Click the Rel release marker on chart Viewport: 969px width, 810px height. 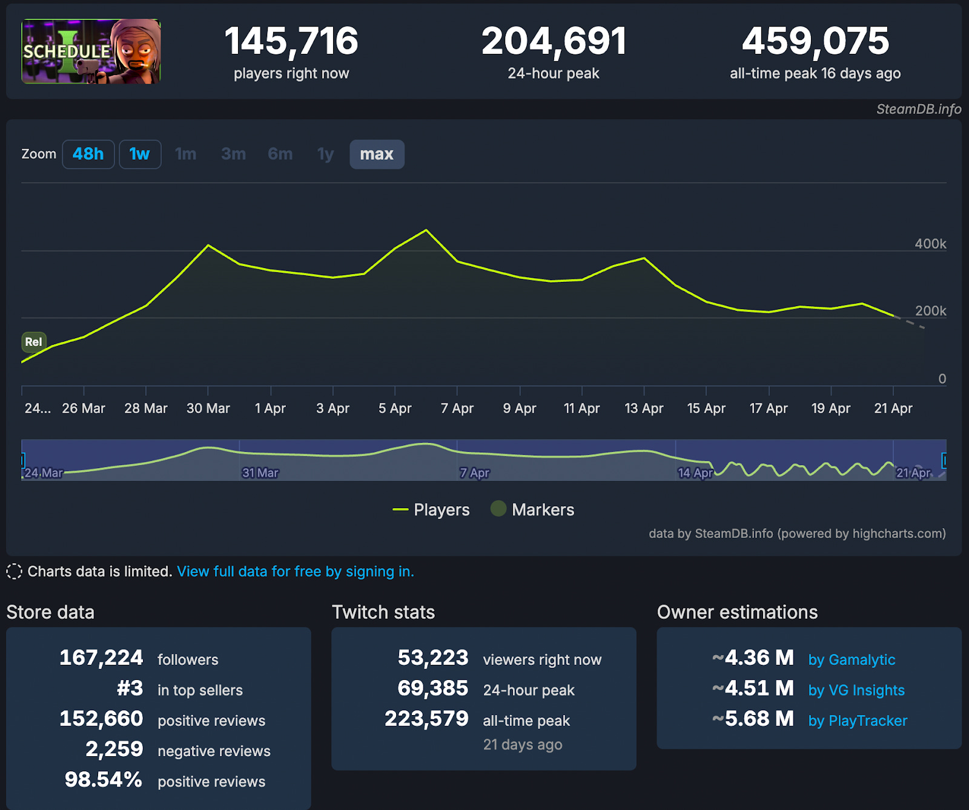click(34, 342)
